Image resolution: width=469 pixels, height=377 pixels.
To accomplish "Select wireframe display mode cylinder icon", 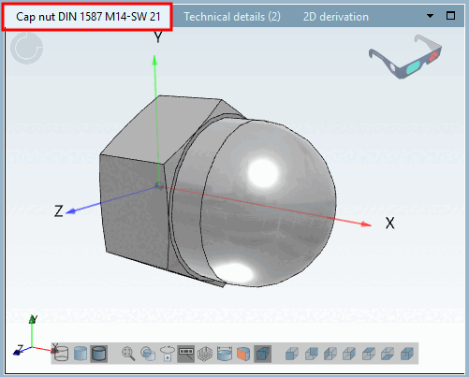I will [61, 354].
